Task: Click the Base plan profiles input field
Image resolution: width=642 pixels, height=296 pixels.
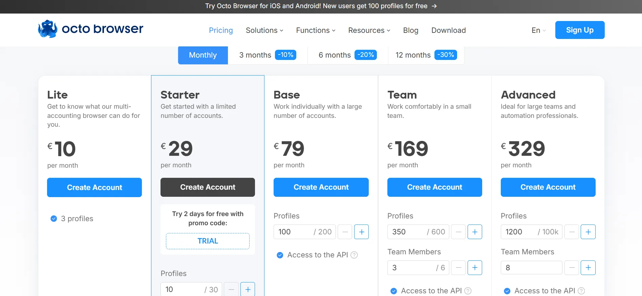Action: [x=305, y=232]
